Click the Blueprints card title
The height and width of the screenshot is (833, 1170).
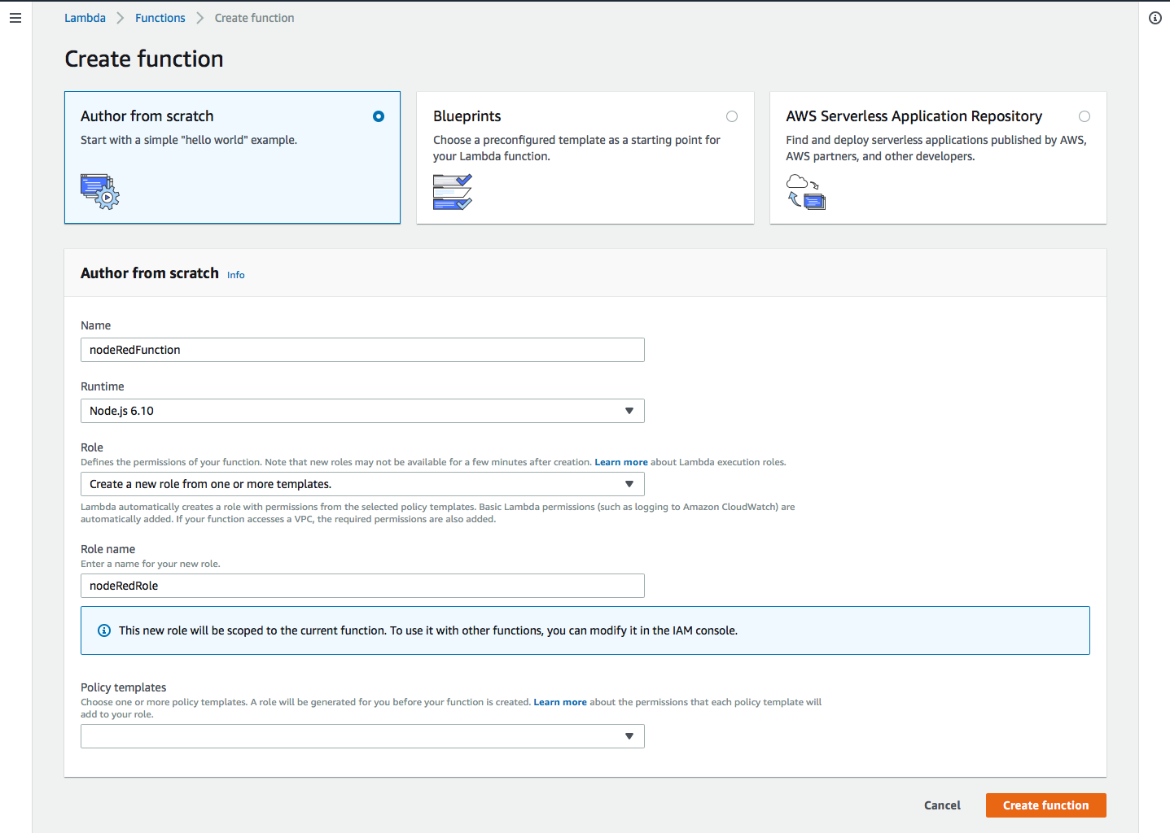pos(467,116)
